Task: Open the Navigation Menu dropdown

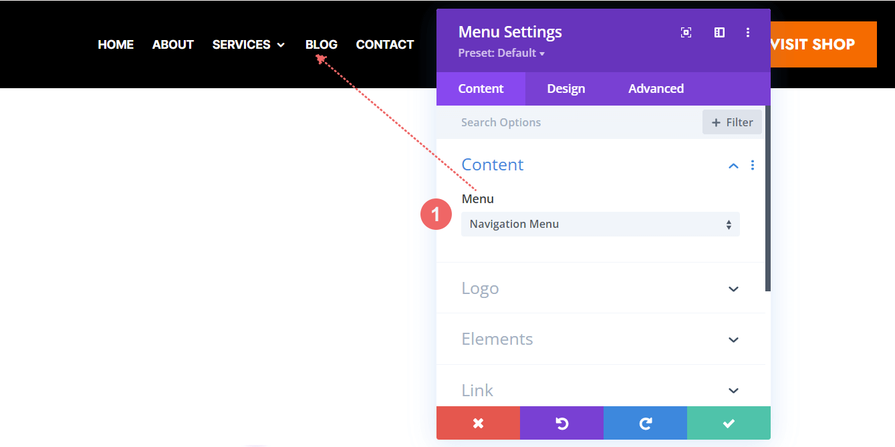Action: 600,224
